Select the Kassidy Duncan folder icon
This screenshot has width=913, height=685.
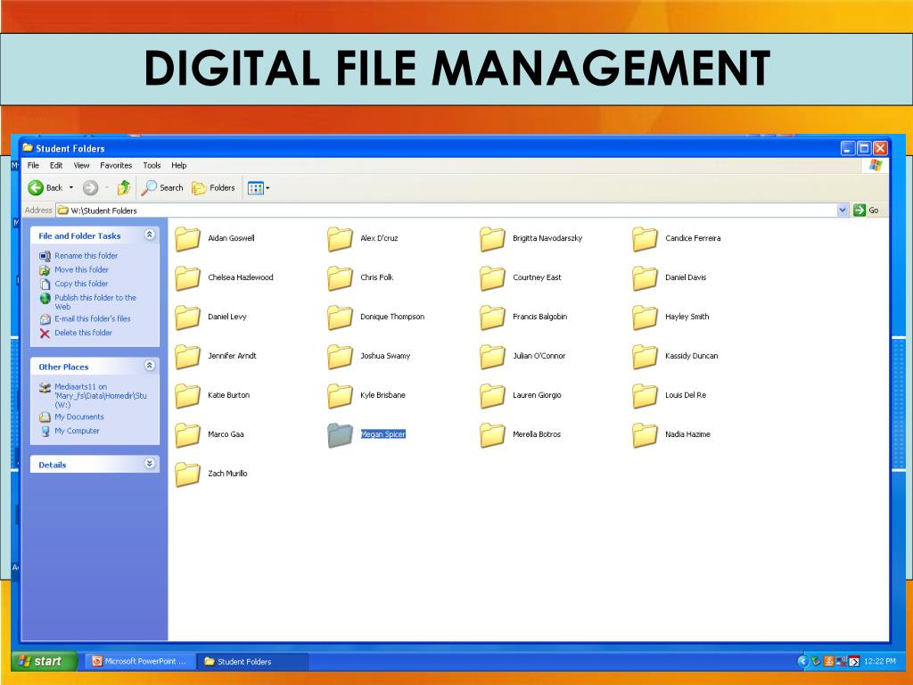[x=646, y=357]
